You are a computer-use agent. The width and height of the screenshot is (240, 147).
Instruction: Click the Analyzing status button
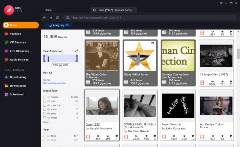pyautogui.click(x=59, y=25)
